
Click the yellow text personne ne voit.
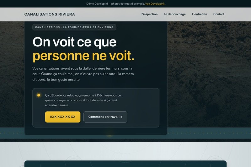[83, 56]
